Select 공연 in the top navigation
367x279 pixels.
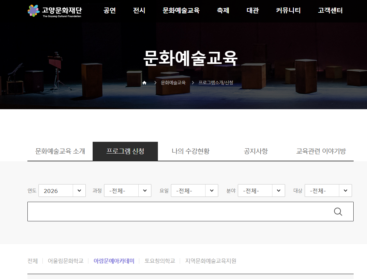[109, 10]
